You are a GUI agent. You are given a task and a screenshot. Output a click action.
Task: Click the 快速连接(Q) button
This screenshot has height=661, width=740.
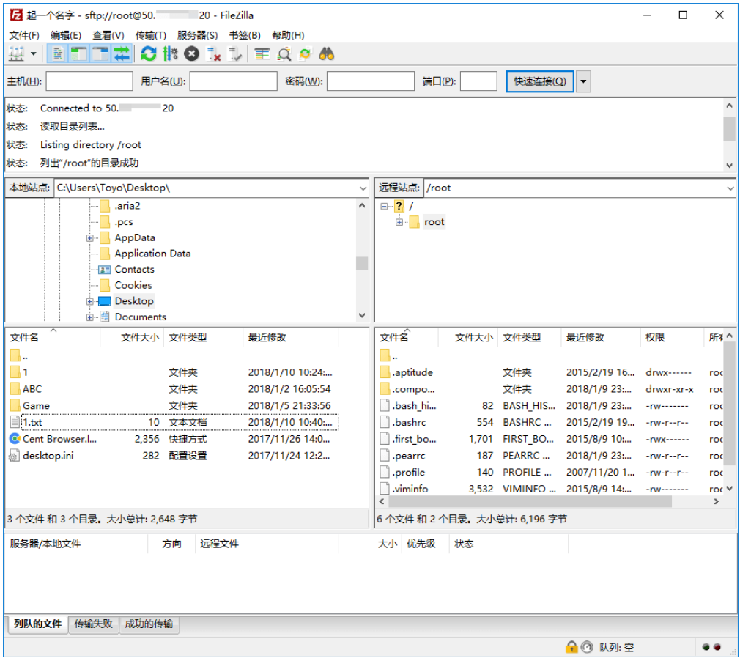point(539,81)
